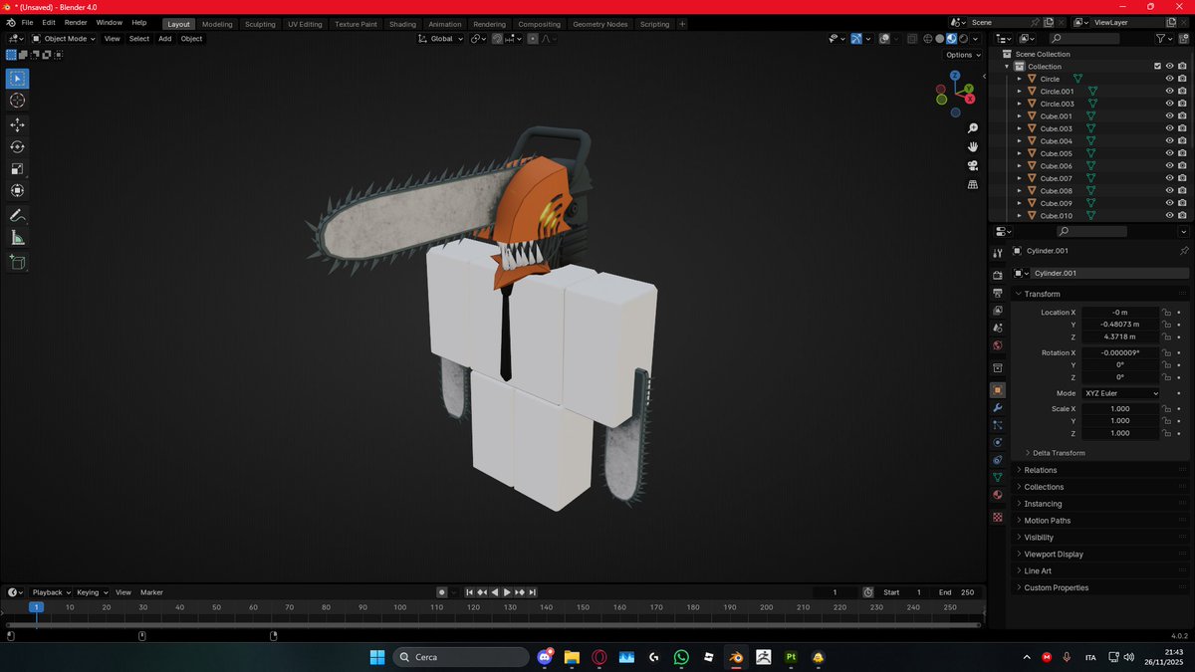Open the Render menu
The image size is (1195, 672).
pyautogui.click(x=76, y=22)
